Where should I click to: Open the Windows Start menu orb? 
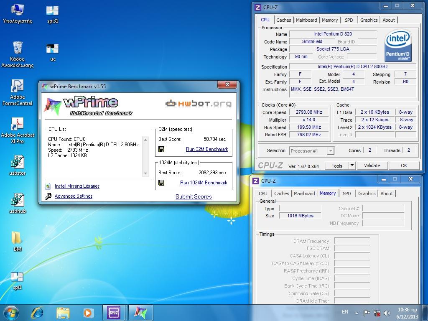[11, 313]
